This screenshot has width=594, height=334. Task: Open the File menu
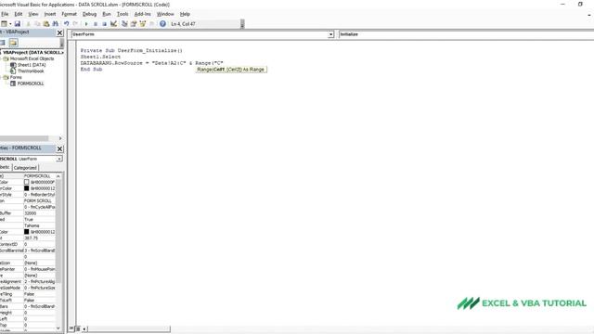pos(5,14)
